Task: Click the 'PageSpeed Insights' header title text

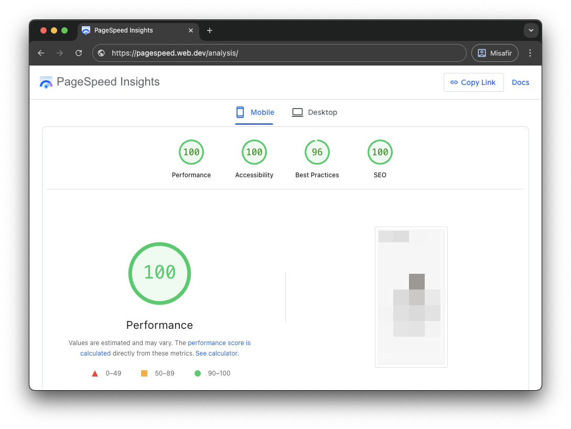Action: [108, 82]
